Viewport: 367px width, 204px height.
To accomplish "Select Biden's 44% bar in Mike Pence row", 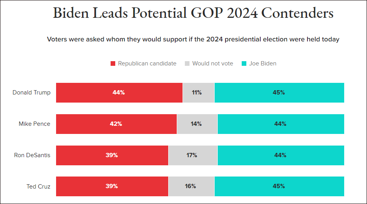I will pyautogui.click(x=280, y=124).
